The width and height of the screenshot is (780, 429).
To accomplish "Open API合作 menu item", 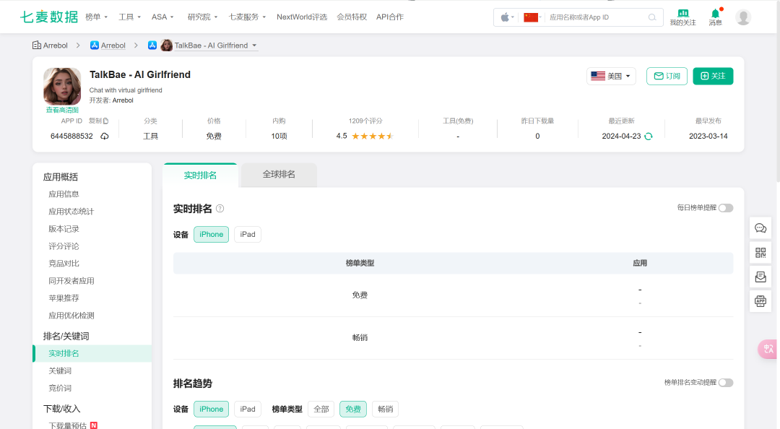I will tap(390, 17).
